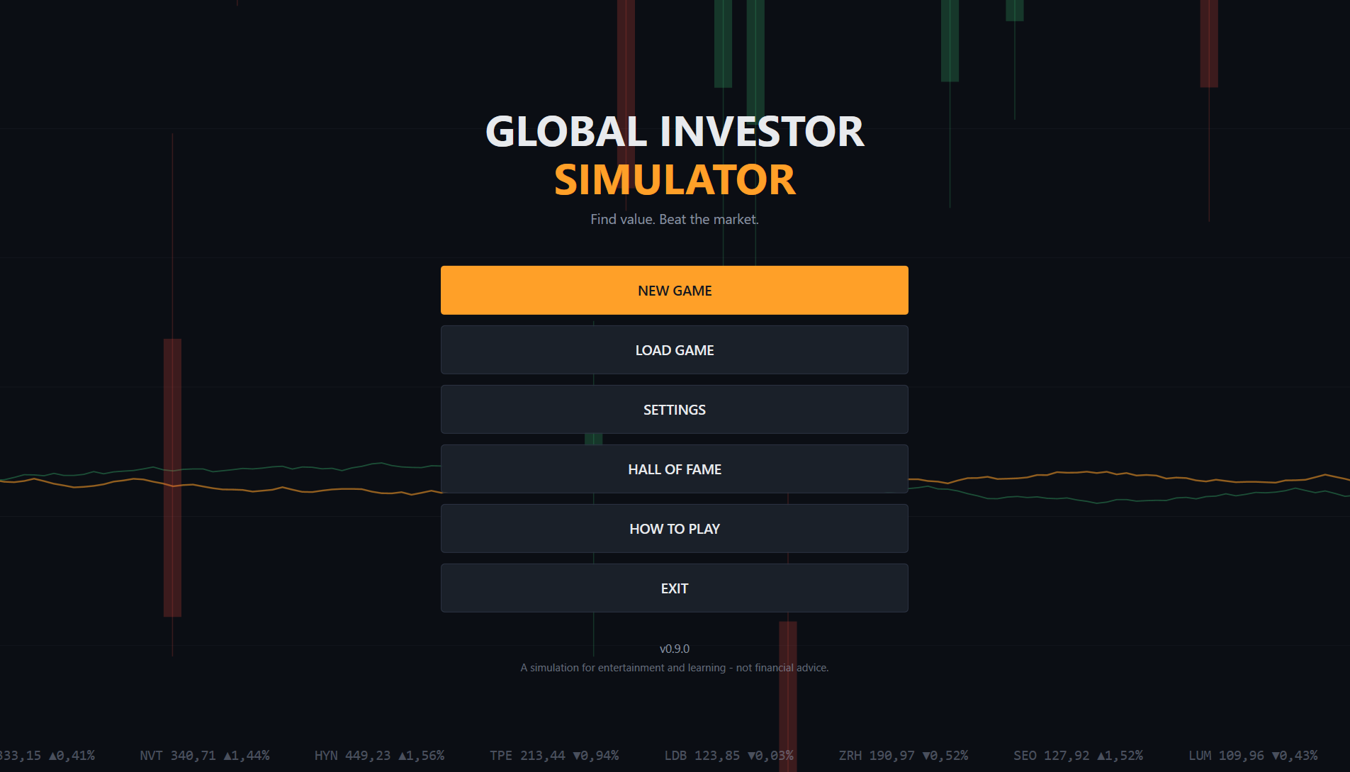
Task: Click the orange SIMULATOR title word
Action: (x=675, y=180)
